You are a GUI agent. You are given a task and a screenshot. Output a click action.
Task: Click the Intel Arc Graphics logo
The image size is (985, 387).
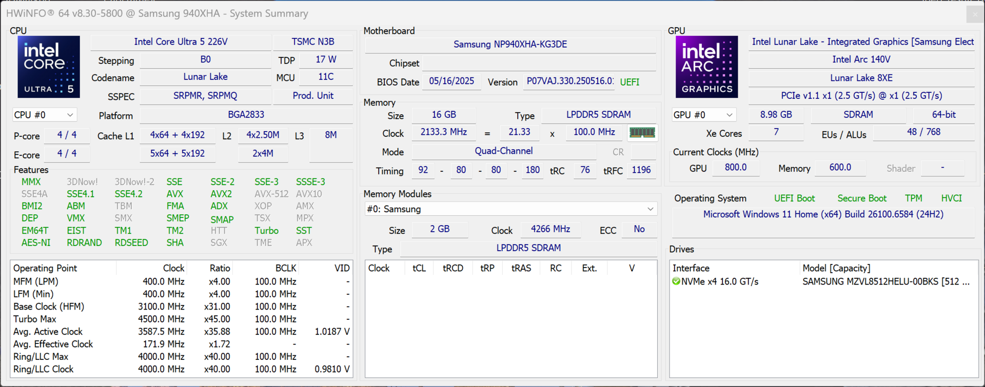pyautogui.click(x=706, y=67)
